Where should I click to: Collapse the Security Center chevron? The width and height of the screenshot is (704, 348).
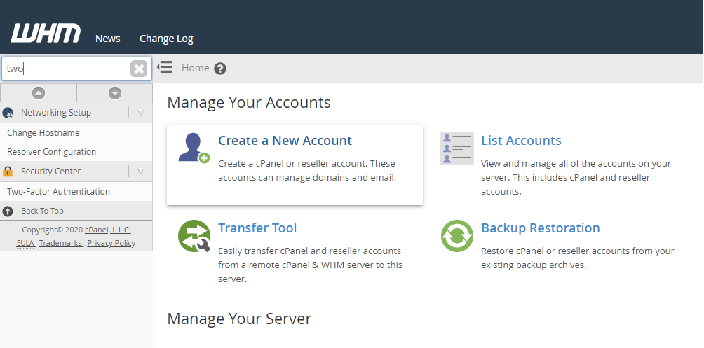(140, 172)
